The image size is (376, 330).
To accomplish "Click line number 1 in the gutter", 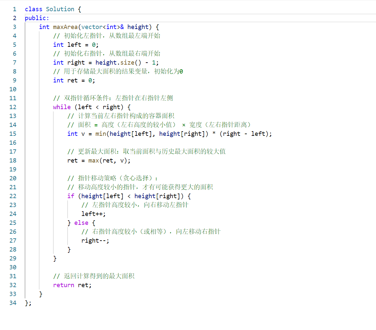I will point(15,9).
